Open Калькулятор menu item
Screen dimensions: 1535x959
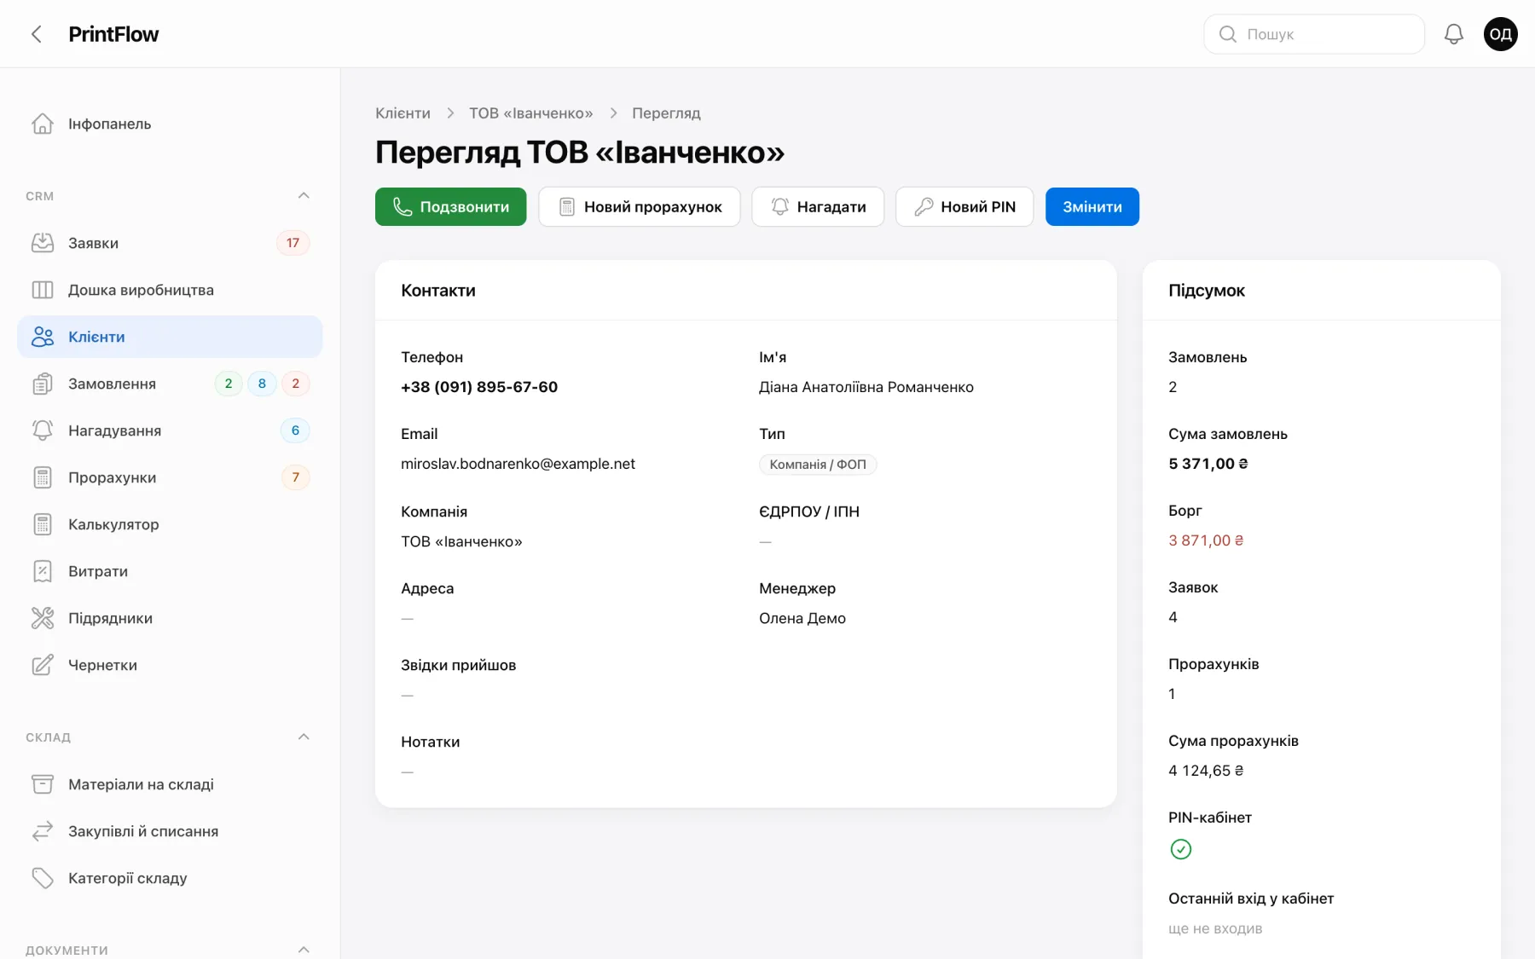(x=170, y=524)
